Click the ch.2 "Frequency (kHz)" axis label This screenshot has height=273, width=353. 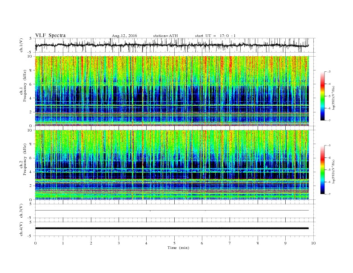25,159
